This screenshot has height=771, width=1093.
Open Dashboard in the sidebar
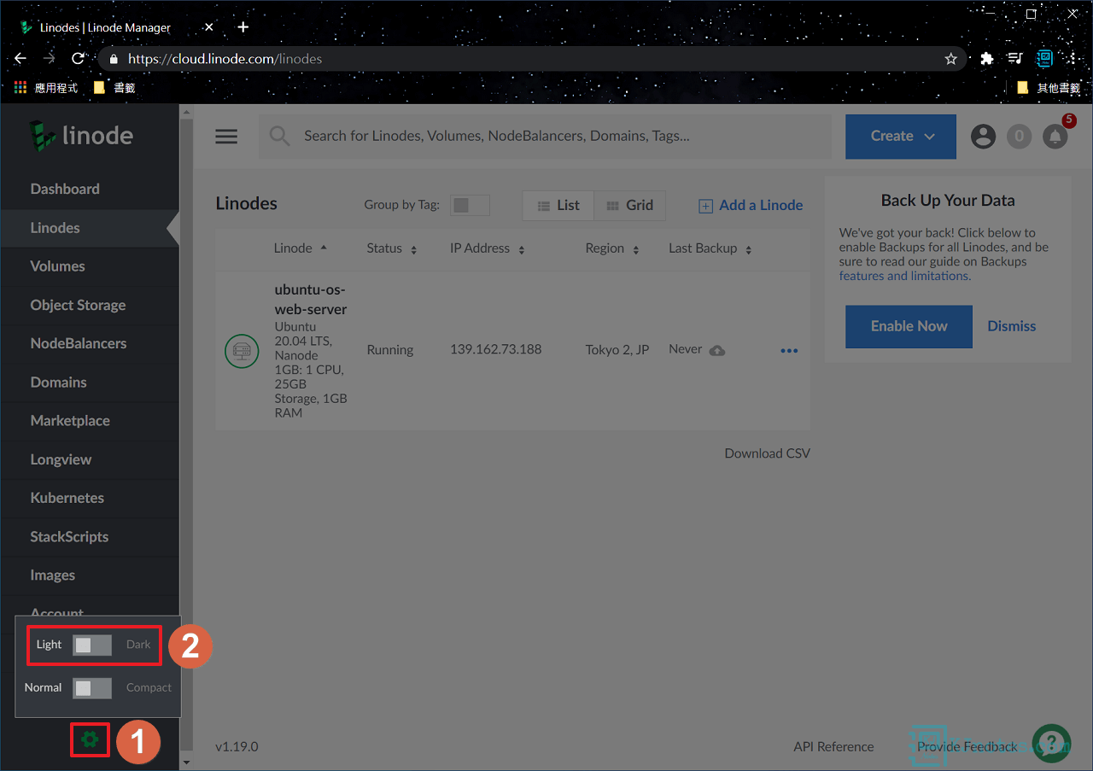[90, 189]
